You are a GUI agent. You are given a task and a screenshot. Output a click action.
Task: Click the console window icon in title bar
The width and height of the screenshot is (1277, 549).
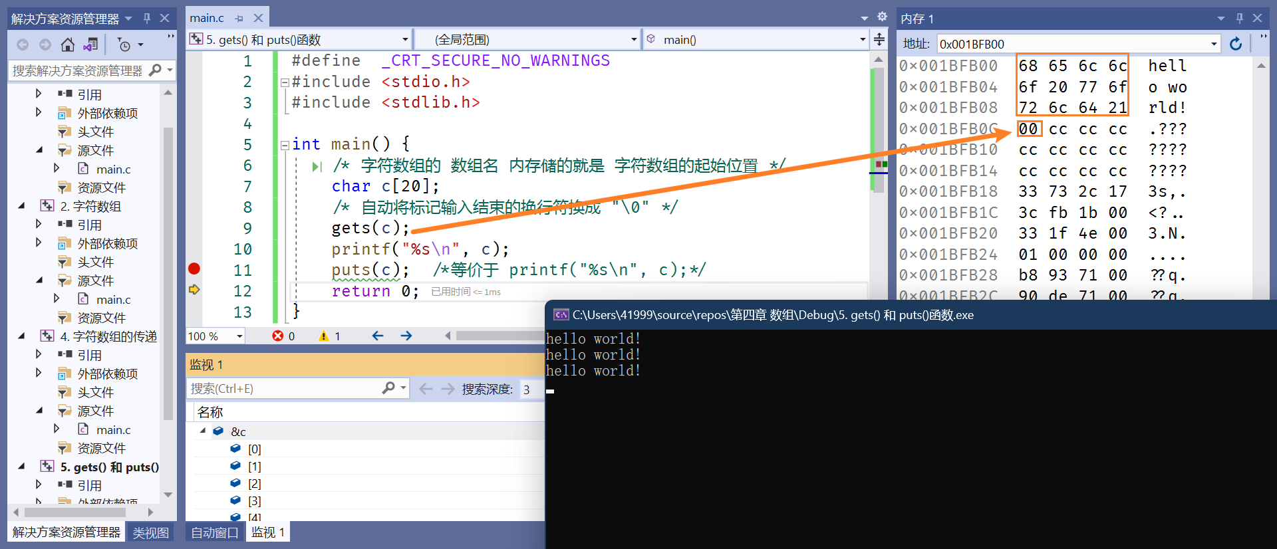(x=561, y=314)
